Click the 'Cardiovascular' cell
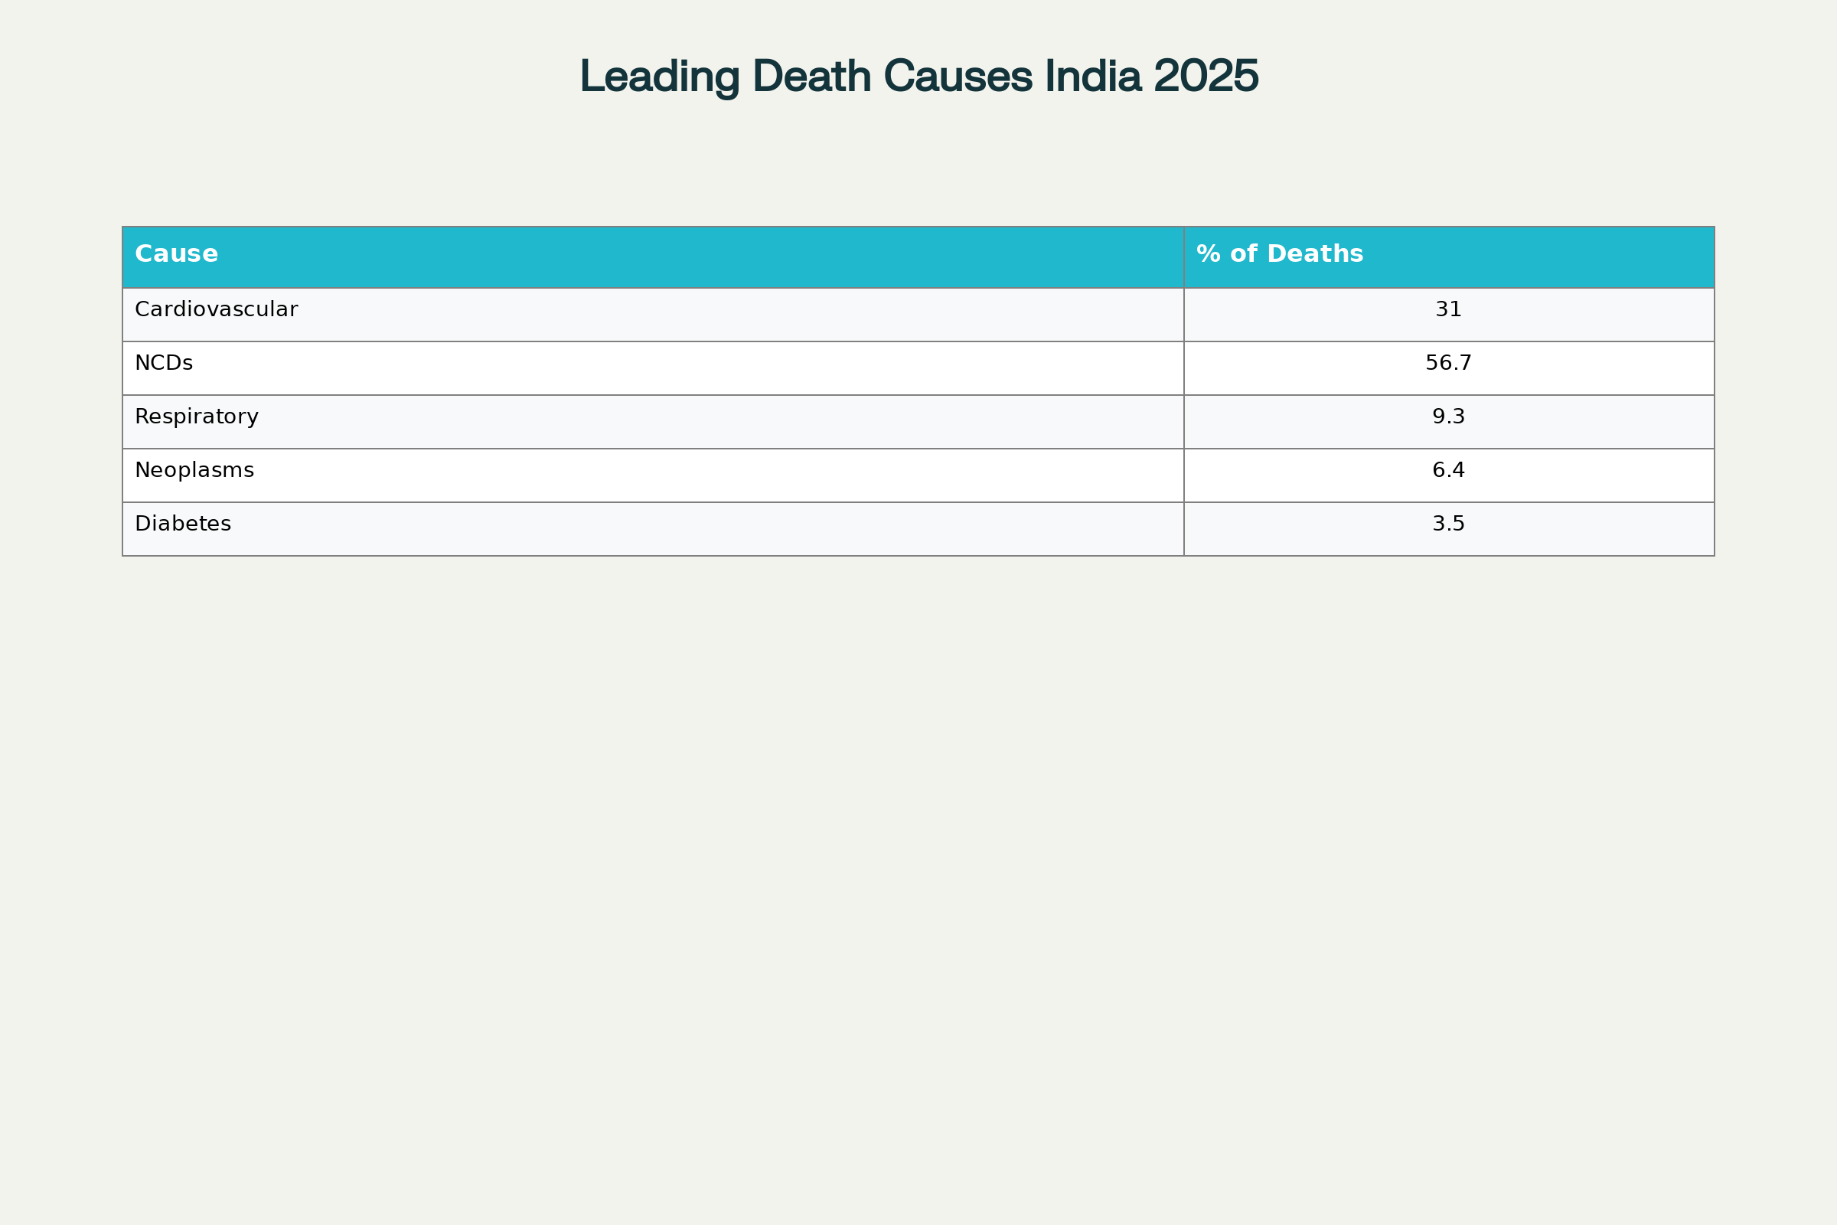Viewport: 1837px width, 1225px height. click(653, 315)
